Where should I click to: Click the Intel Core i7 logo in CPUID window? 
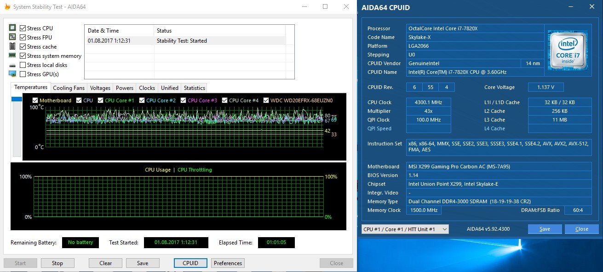pos(567,50)
